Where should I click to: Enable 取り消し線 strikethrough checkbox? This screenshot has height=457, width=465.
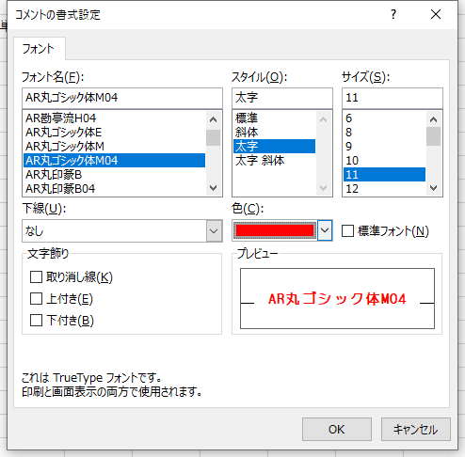point(36,277)
